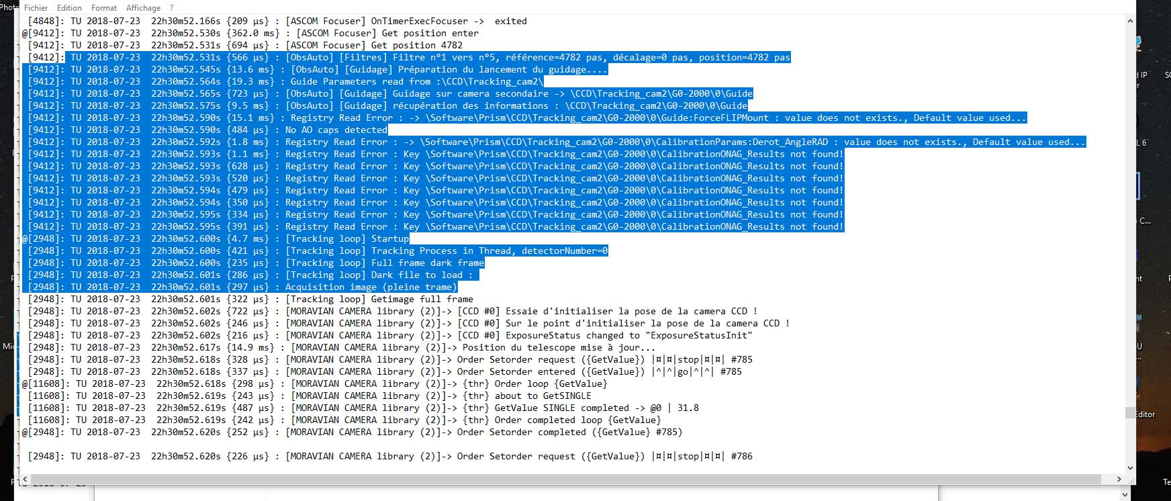
Task: Click the horizontal scrollbar thumb
Action: (x=564, y=480)
